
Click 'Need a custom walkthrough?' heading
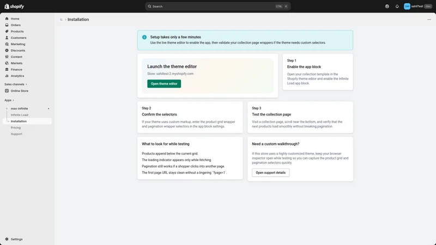click(x=276, y=144)
